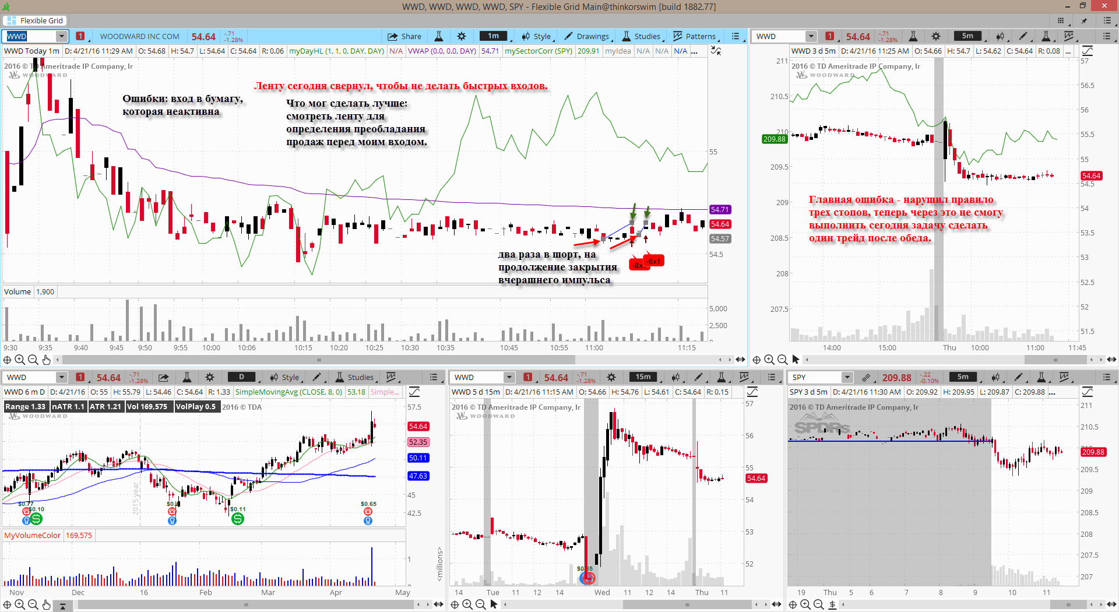Viewport: 1119px width, 612px height.
Task: Open the 1m timeframe selector
Action: (493, 36)
